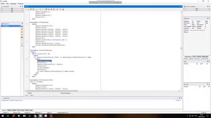Click the red stop icon in script toolbar
The width and height of the screenshot is (211, 118).
tap(57, 10)
